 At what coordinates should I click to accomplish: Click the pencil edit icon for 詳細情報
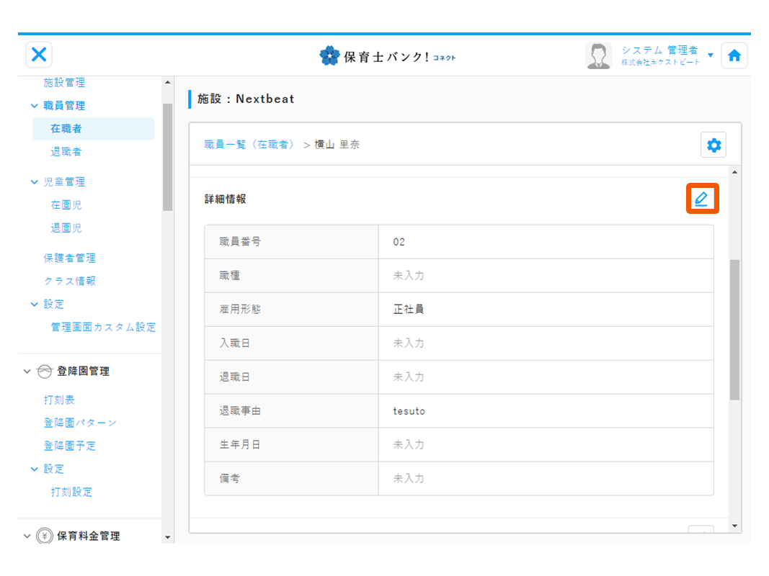701,199
